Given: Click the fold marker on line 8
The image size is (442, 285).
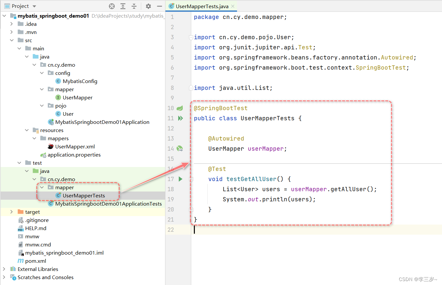Looking at the screenshot, I should (x=191, y=88).
